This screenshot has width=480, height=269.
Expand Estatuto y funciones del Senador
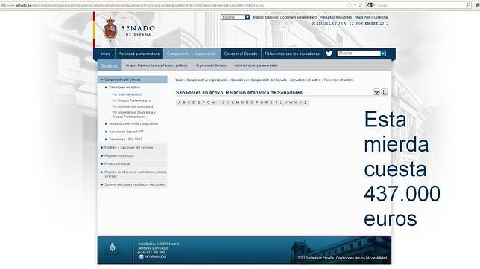click(x=129, y=147)
